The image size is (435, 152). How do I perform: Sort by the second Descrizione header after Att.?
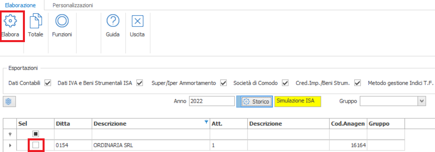(x=288, y=124)
